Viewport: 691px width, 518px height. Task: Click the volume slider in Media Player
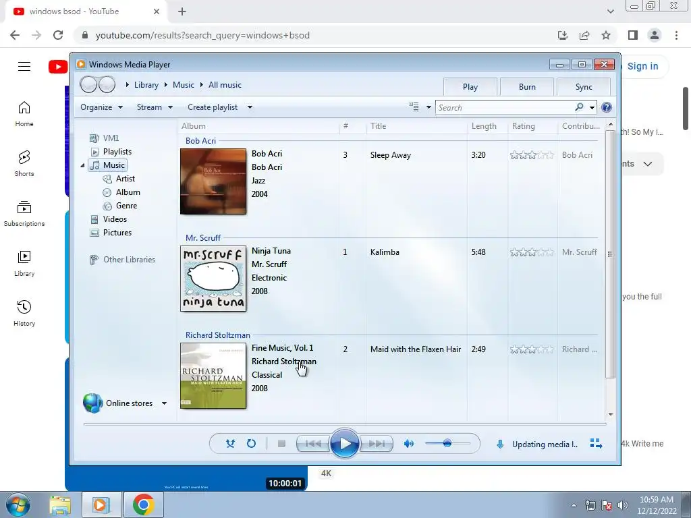447,443
